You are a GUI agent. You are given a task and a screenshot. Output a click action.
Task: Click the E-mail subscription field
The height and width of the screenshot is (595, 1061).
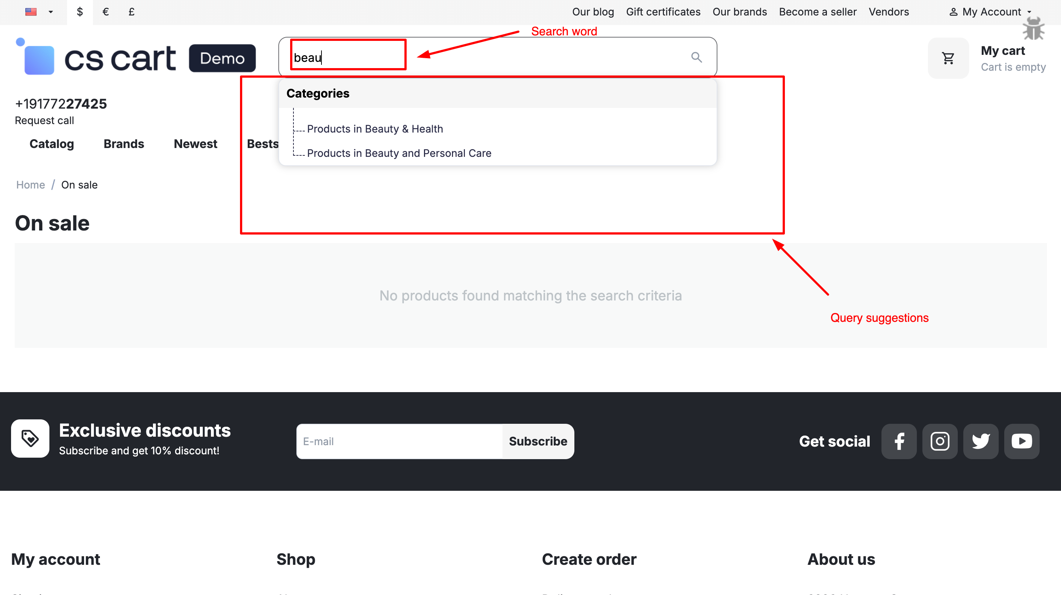pos(399,441)
